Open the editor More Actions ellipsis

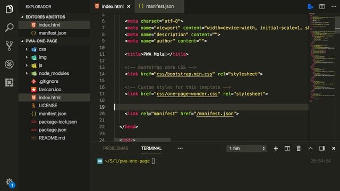point(334,6)
